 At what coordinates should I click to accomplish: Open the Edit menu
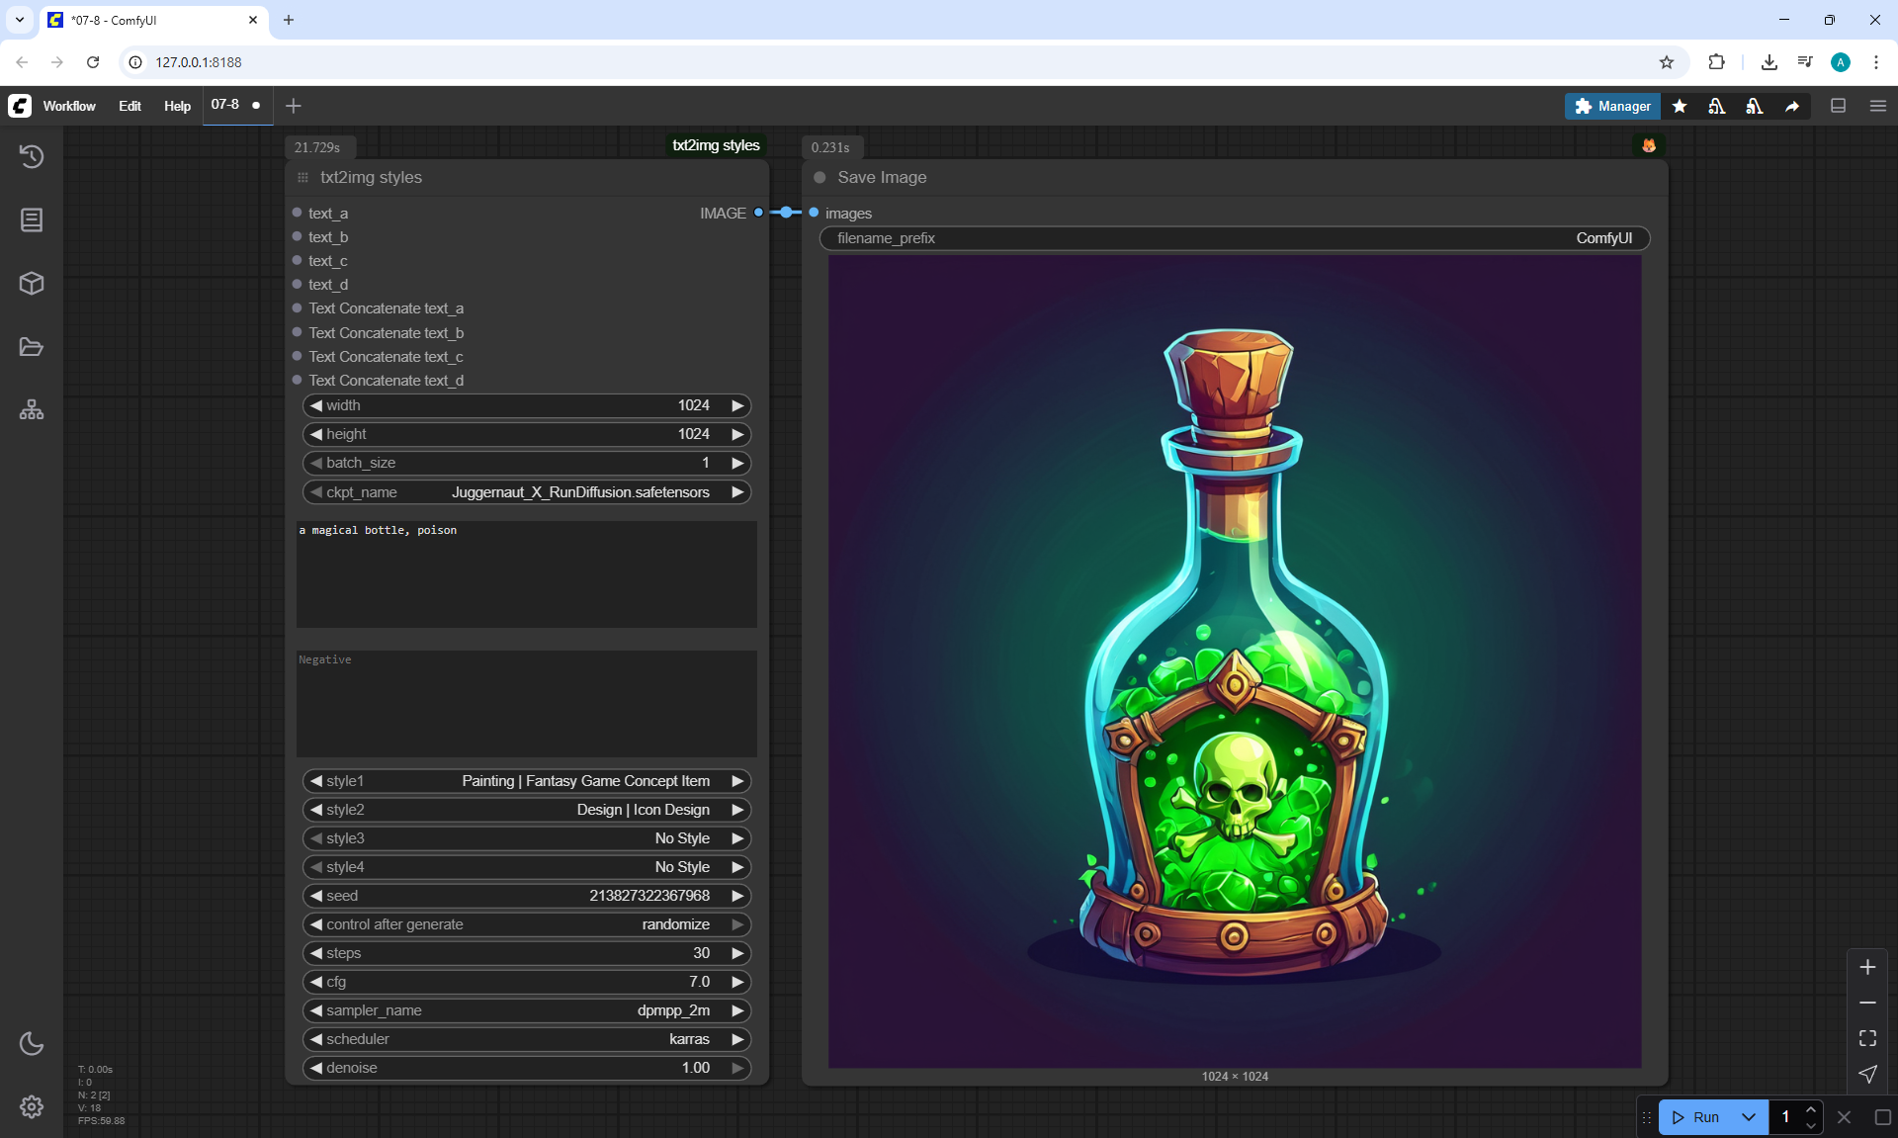pos(129,106)
